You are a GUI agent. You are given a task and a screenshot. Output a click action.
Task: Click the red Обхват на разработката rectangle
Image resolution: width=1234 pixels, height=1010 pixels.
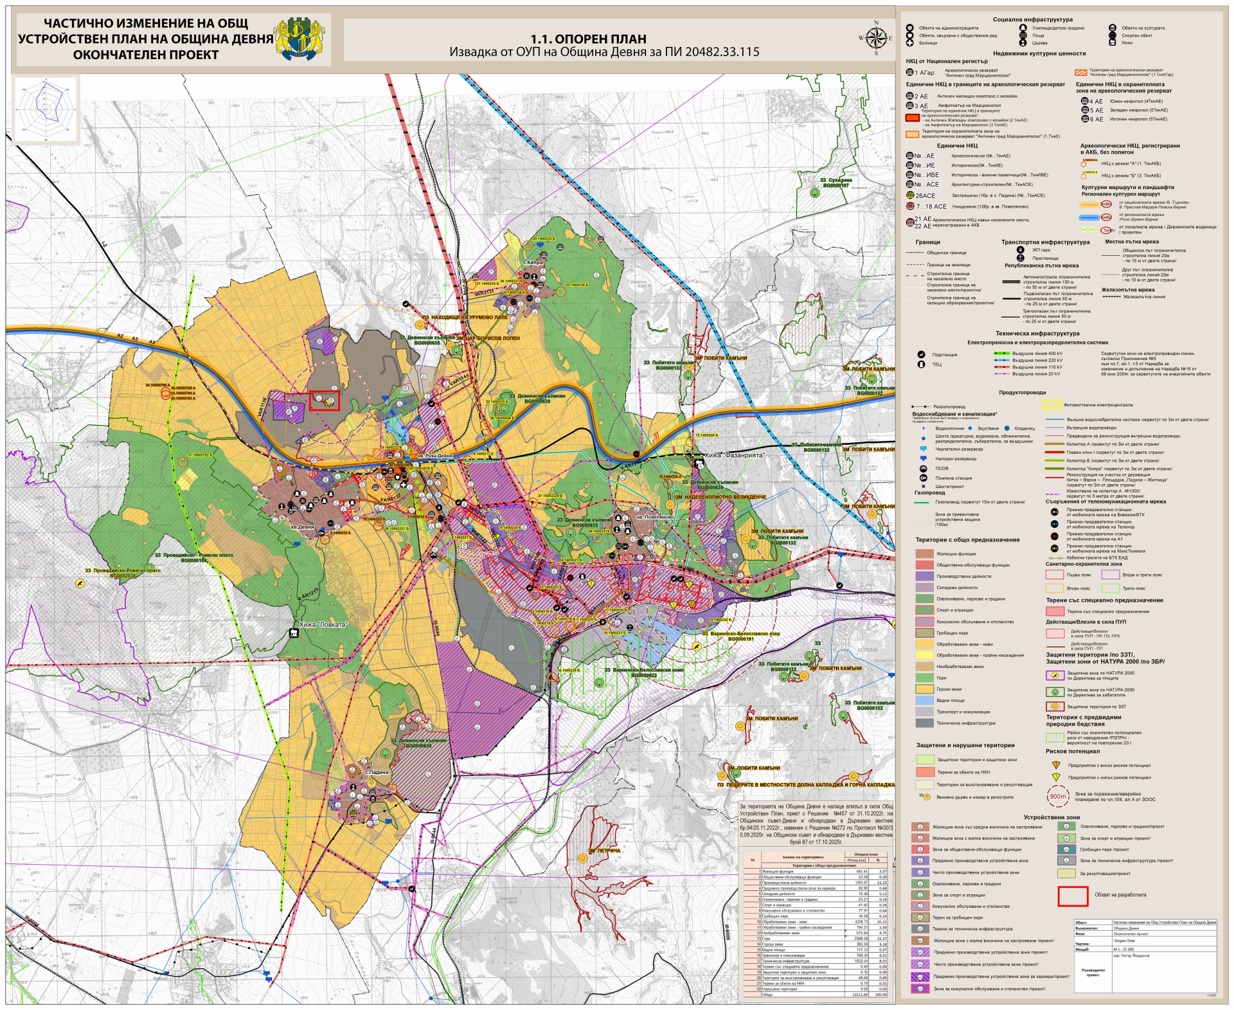pyautogui.click(x=1072, y=896)
